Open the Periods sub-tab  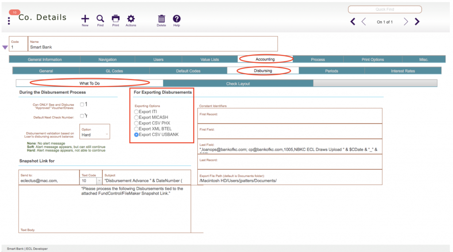pyautogui.click(x=332, y=71)
